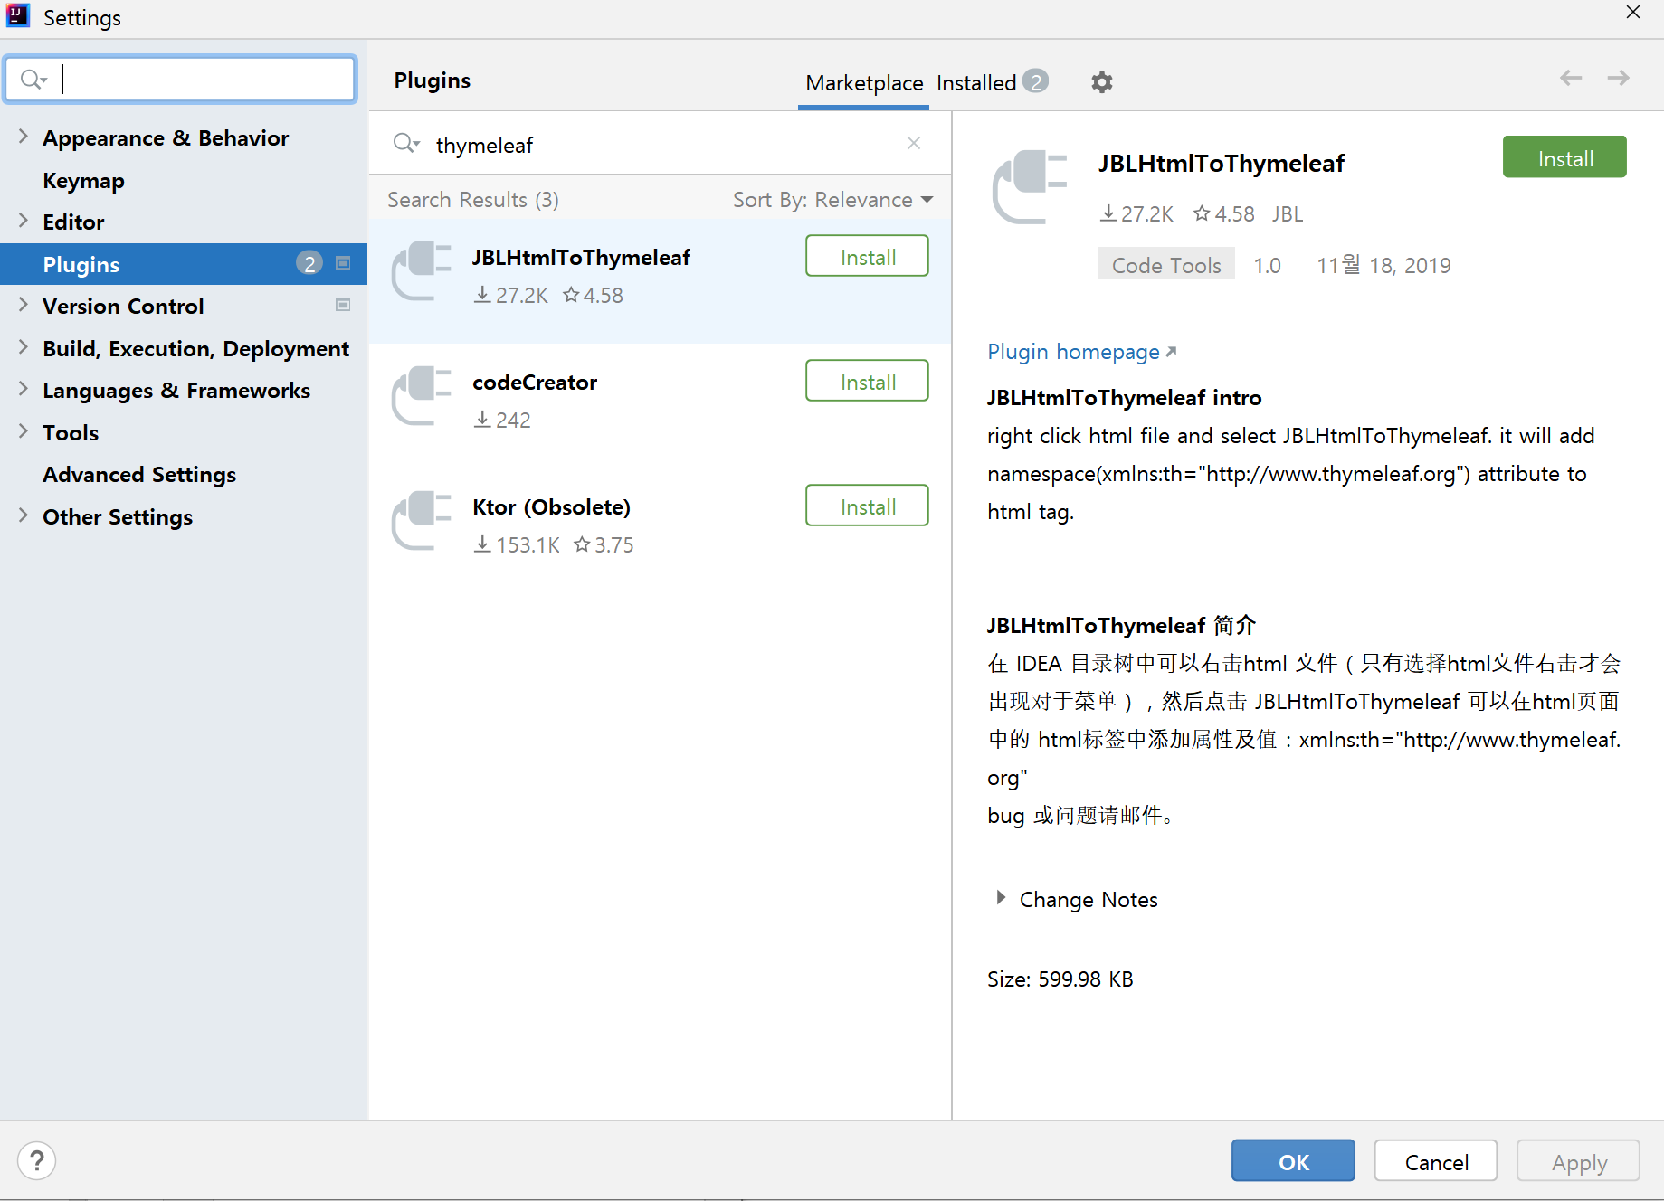This screenshot has height=1201, width=1664.
Task: Focus the settings search field
Action: 181,80
